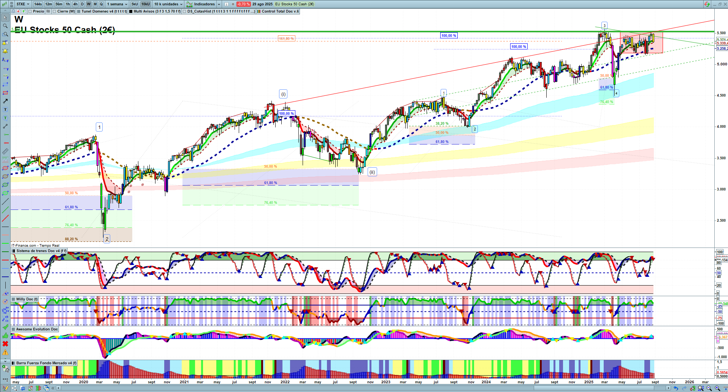The width and height of the screenshot is (728, 392).
Task: Toggle the Tunel Domenec v4 indicator square
Action: click(79, 11)
